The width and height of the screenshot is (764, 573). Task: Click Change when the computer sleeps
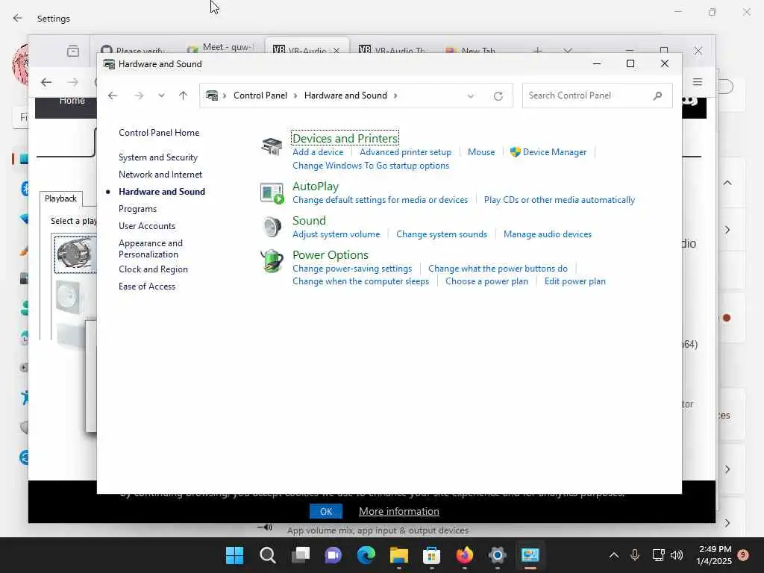click(360, 281)
